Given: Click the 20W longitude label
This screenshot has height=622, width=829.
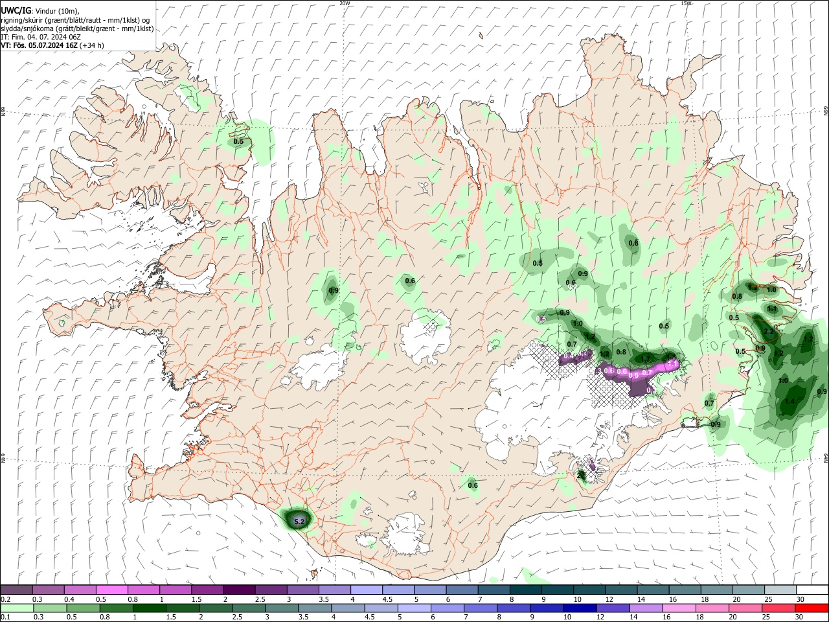Looking at the screenshot, I should point(345,3).
